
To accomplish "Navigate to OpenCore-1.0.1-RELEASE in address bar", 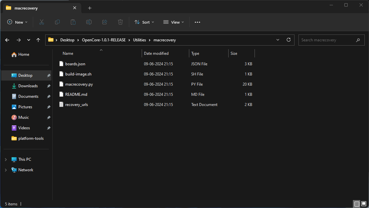I will pyautogui.click(x=104, y=40).
